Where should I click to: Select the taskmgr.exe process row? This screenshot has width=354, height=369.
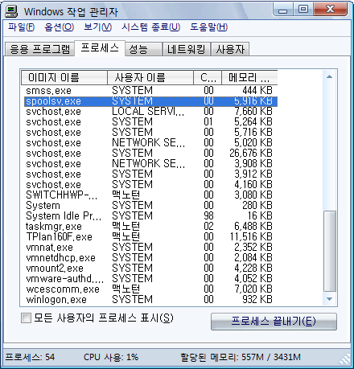coord(150,227)
